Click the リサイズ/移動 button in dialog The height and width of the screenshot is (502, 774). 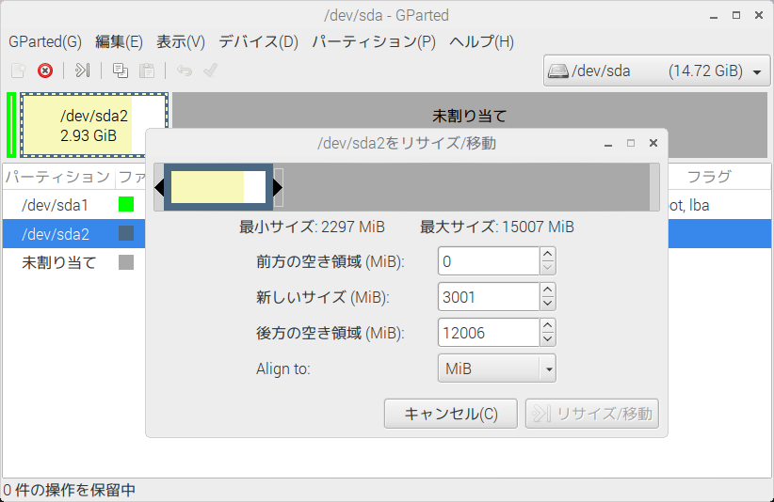click(592, 414)
